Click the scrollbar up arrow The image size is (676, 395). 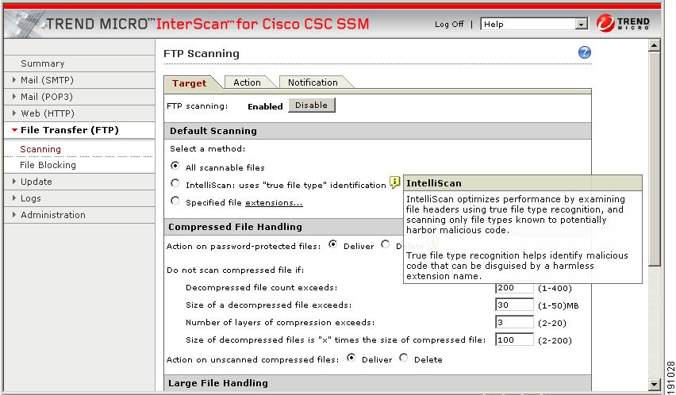coord(654,44)
